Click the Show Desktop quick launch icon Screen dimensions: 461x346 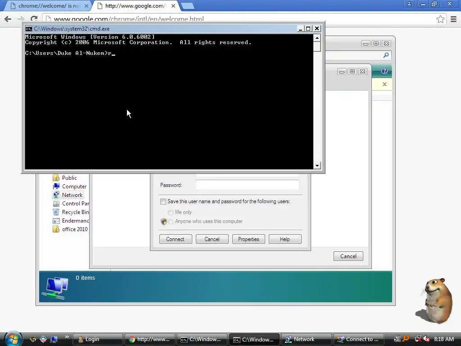54,339
